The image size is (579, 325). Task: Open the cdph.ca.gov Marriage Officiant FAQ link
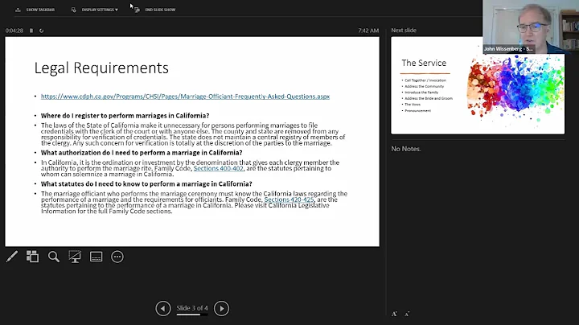185,97
